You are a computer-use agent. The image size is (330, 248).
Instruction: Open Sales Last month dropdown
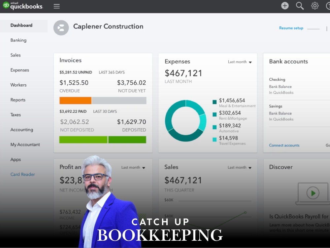[x=240, y=167]
